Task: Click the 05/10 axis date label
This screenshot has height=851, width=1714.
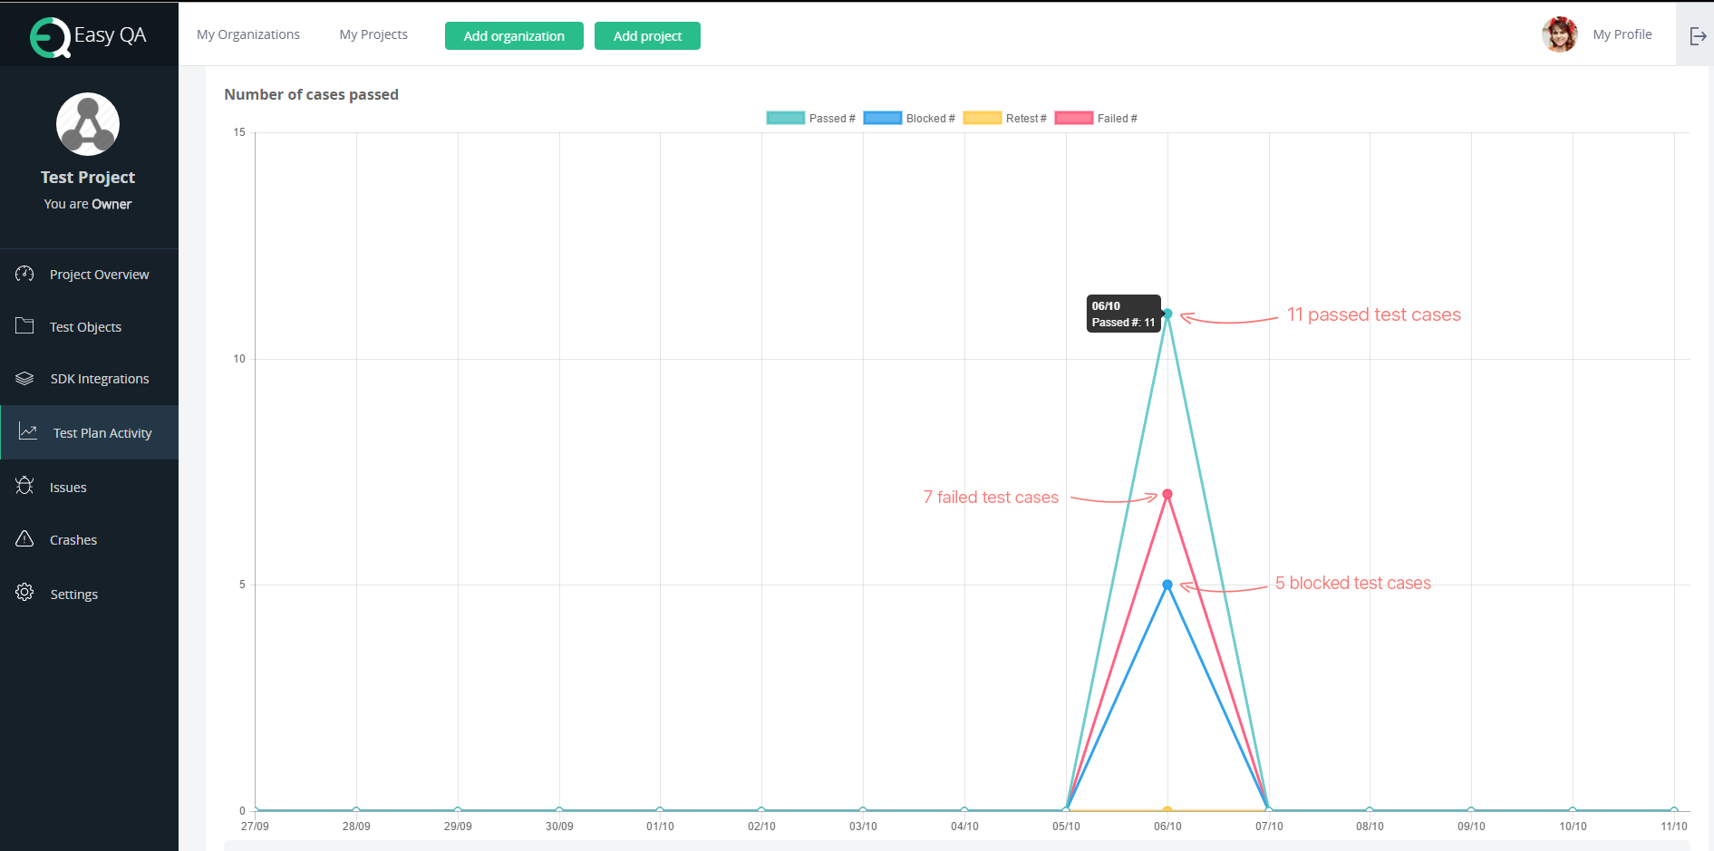Action: (x=1066, y=827)
